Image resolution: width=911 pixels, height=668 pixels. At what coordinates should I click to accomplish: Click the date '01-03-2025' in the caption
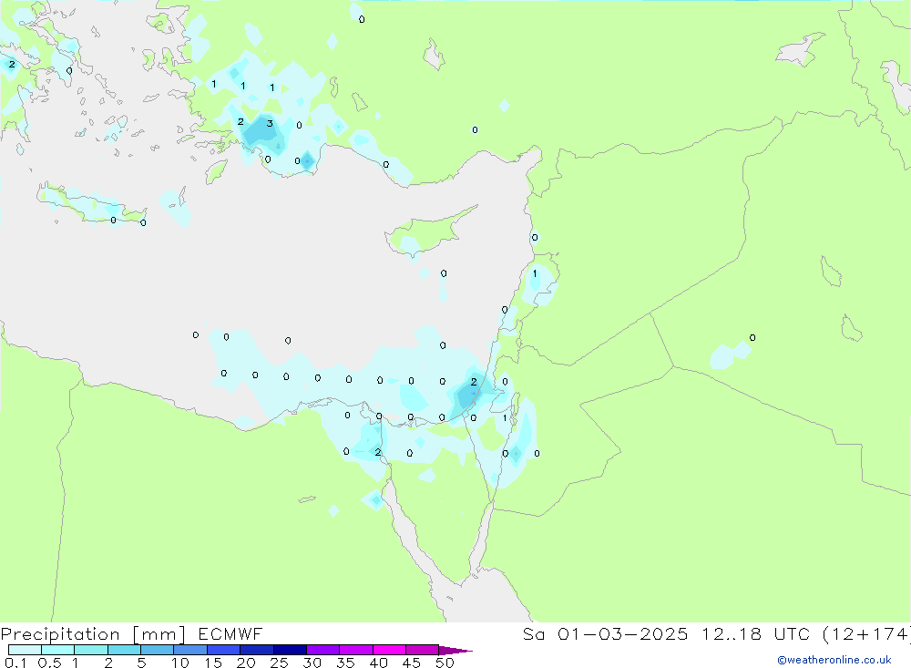point(623,633)
